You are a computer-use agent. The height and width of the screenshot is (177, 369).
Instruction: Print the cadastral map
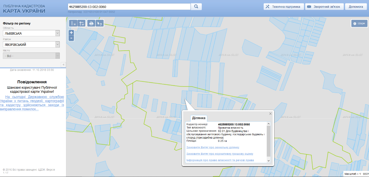[91, 23]
